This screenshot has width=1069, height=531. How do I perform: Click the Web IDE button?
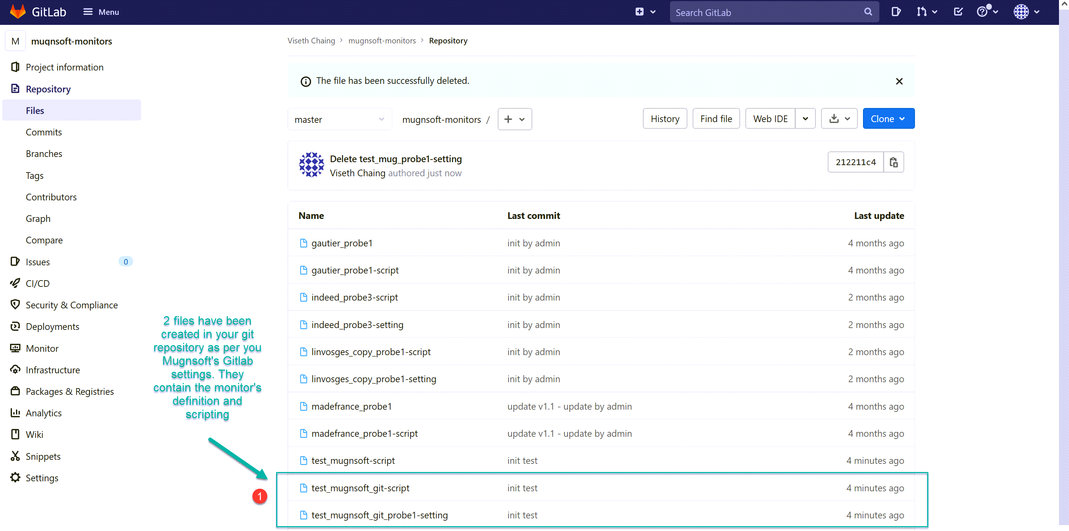point(771,119)
